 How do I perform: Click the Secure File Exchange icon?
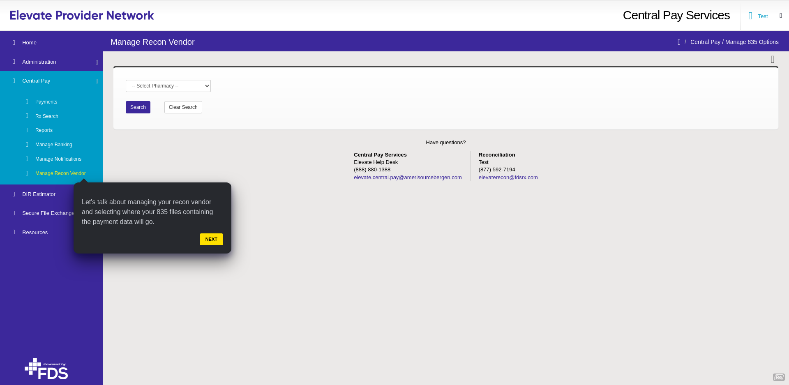coord(14,213)
